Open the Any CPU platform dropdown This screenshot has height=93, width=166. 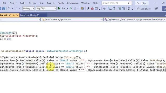[x=46, y=9]
